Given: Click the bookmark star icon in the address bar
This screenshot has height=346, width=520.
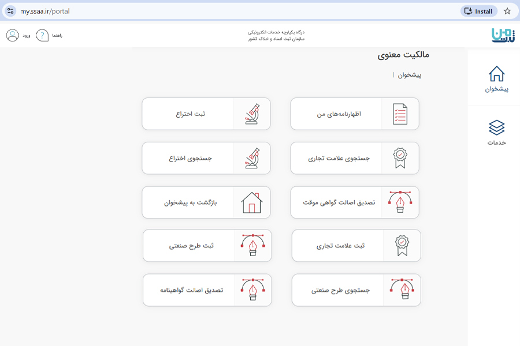Looking at the screenshot, I should point(506,10).
